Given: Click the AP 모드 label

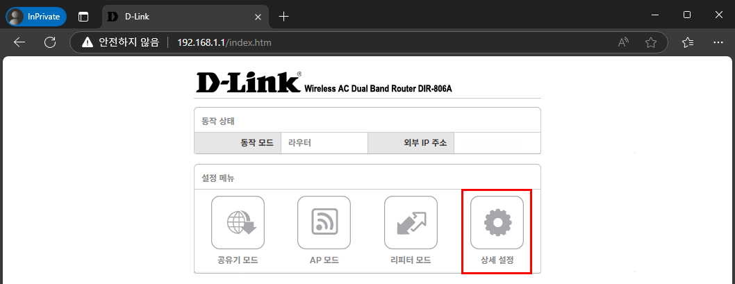Looking at the screenshot, I should (x=324, y=260).
